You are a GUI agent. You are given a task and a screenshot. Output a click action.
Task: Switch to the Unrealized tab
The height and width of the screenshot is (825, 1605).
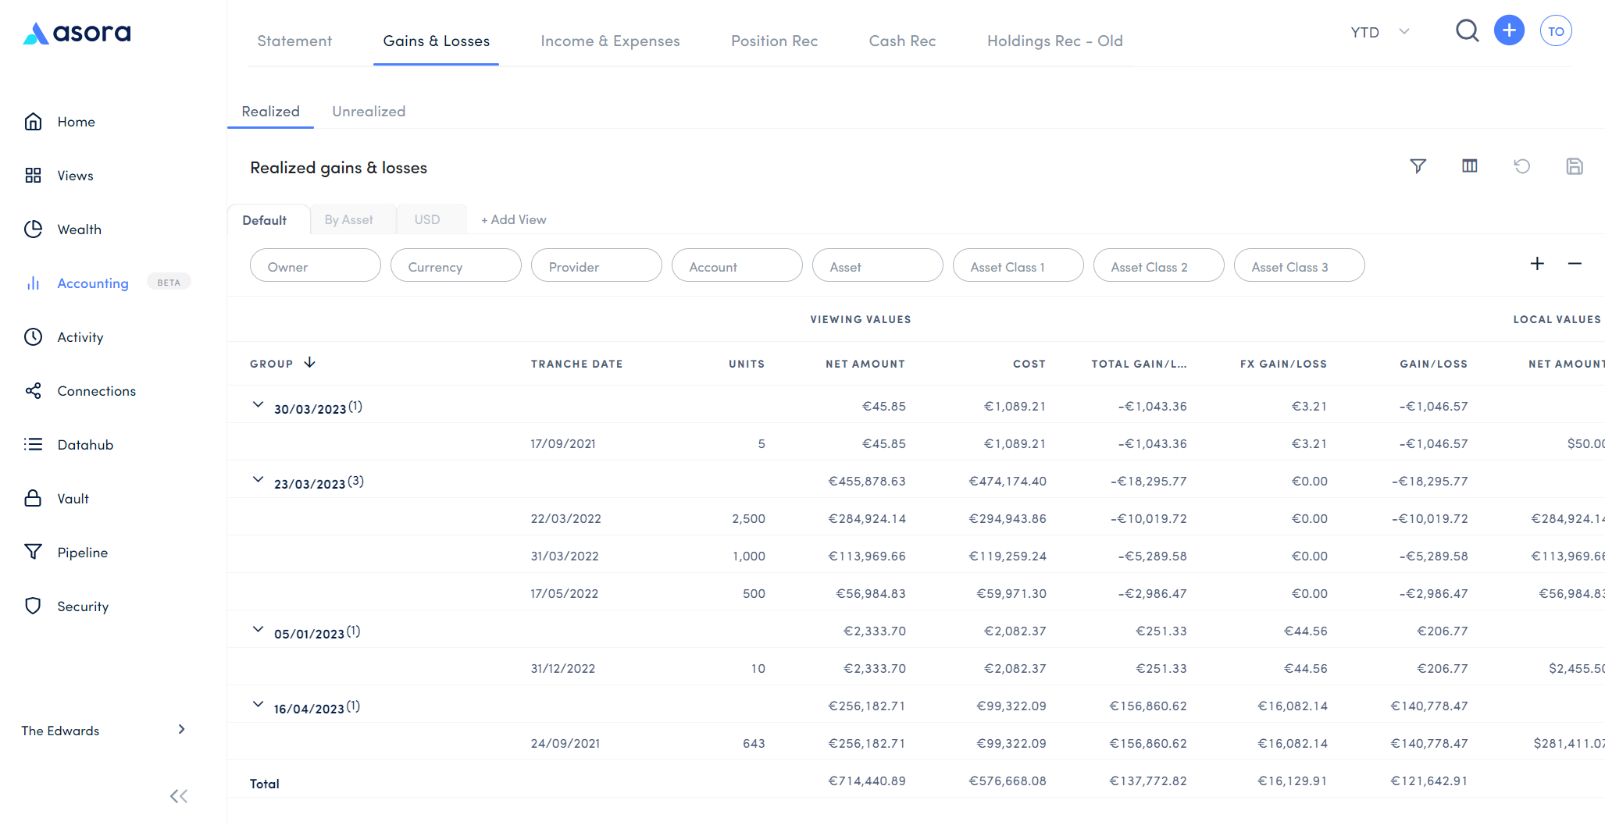point(369,112)
